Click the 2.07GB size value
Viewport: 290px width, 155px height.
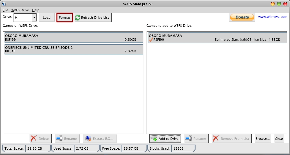pos(130,51)
